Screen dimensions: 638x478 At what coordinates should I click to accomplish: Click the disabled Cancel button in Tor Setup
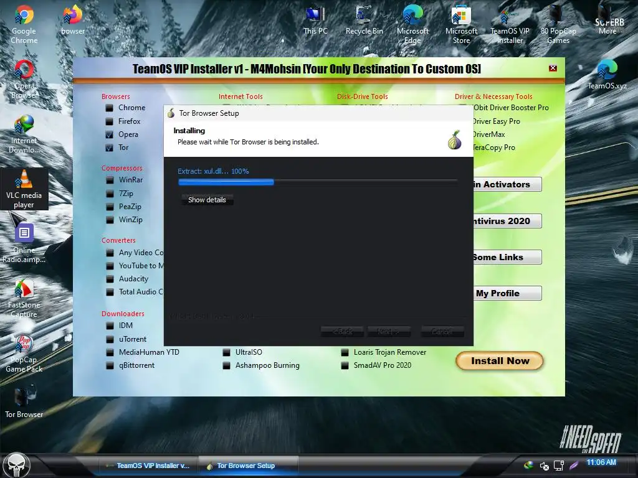click(442, 332)
